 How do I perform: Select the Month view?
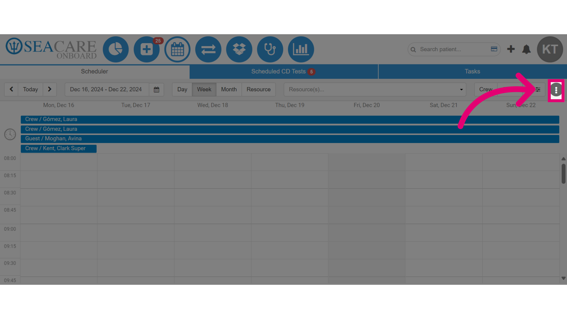coord(229,89)
